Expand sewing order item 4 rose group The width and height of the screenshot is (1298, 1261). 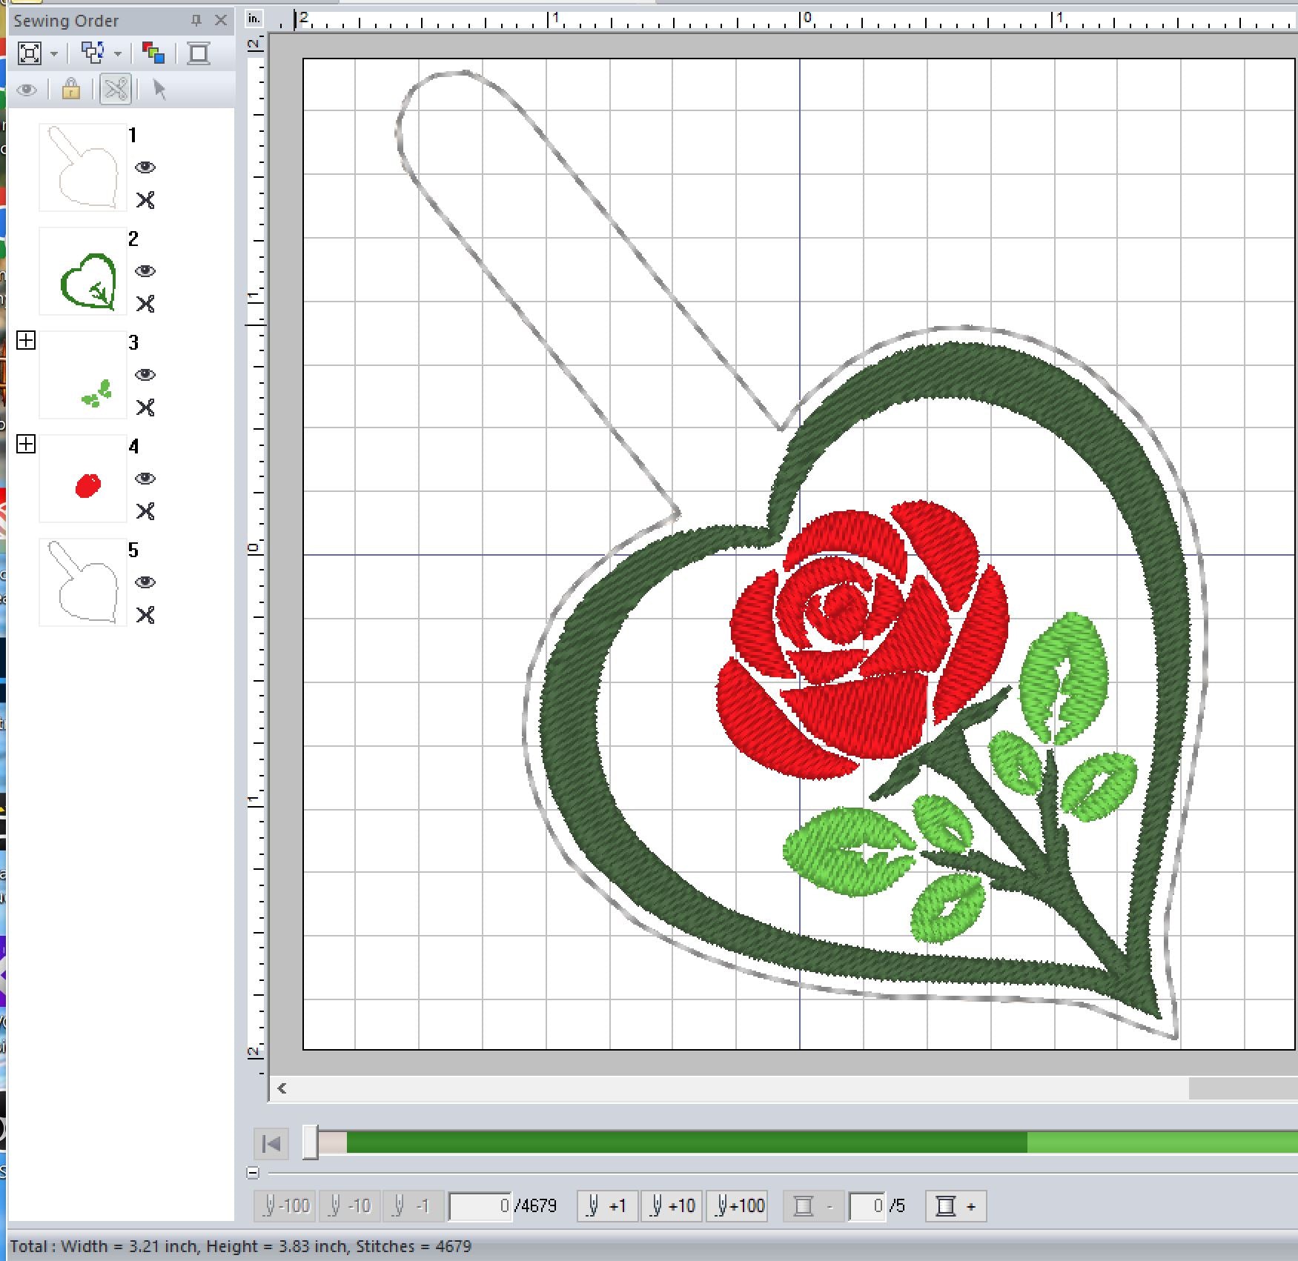pyautogui.click(x=26, y=445)
